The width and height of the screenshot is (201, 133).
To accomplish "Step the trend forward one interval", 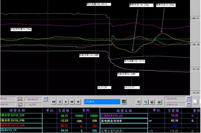I will 66,102.
